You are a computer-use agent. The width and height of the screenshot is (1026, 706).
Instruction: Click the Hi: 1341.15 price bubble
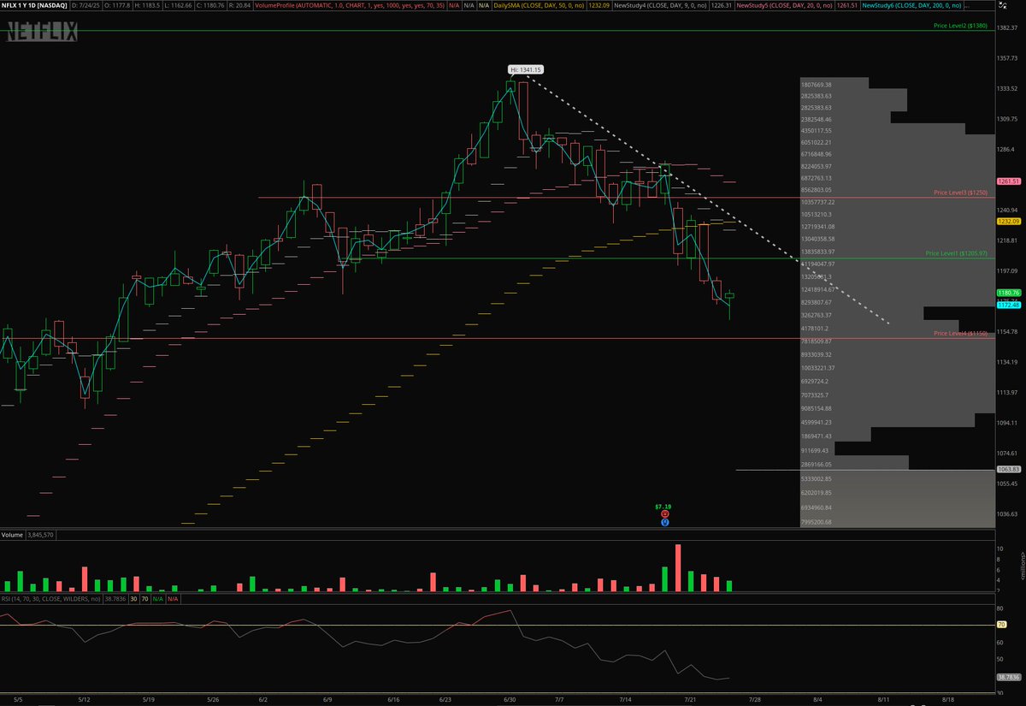coord(526,69)
